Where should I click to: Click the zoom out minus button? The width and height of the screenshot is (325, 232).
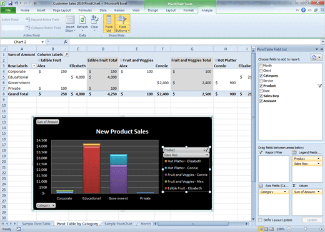point(289,229)
